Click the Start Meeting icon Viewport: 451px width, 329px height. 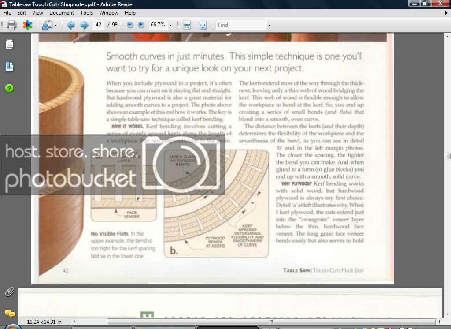pyautogui.click(x=47, y=25)
